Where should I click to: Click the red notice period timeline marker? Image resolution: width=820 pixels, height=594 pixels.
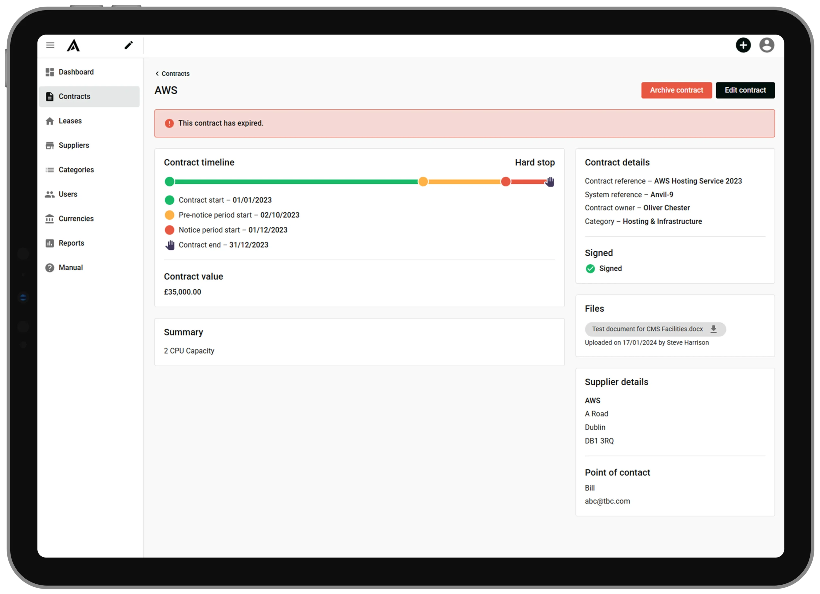click(506, 182)
